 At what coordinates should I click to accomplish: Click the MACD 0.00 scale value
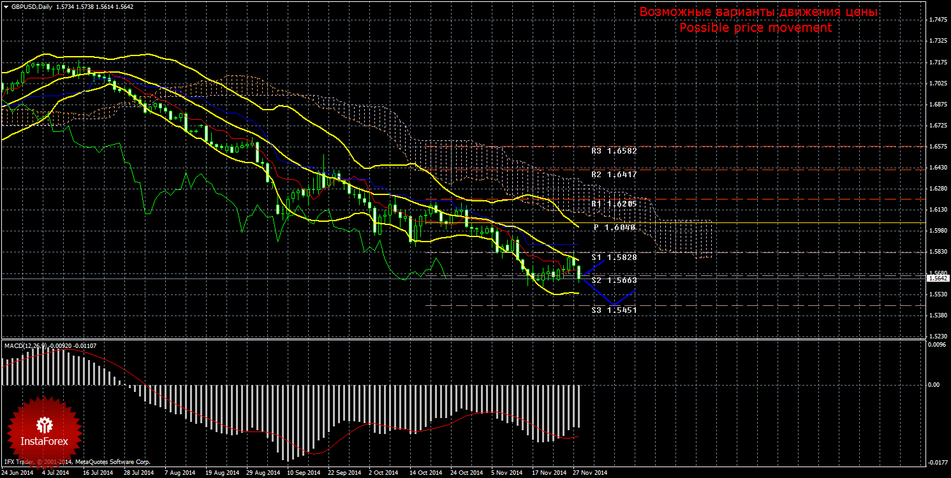point(934,385)
